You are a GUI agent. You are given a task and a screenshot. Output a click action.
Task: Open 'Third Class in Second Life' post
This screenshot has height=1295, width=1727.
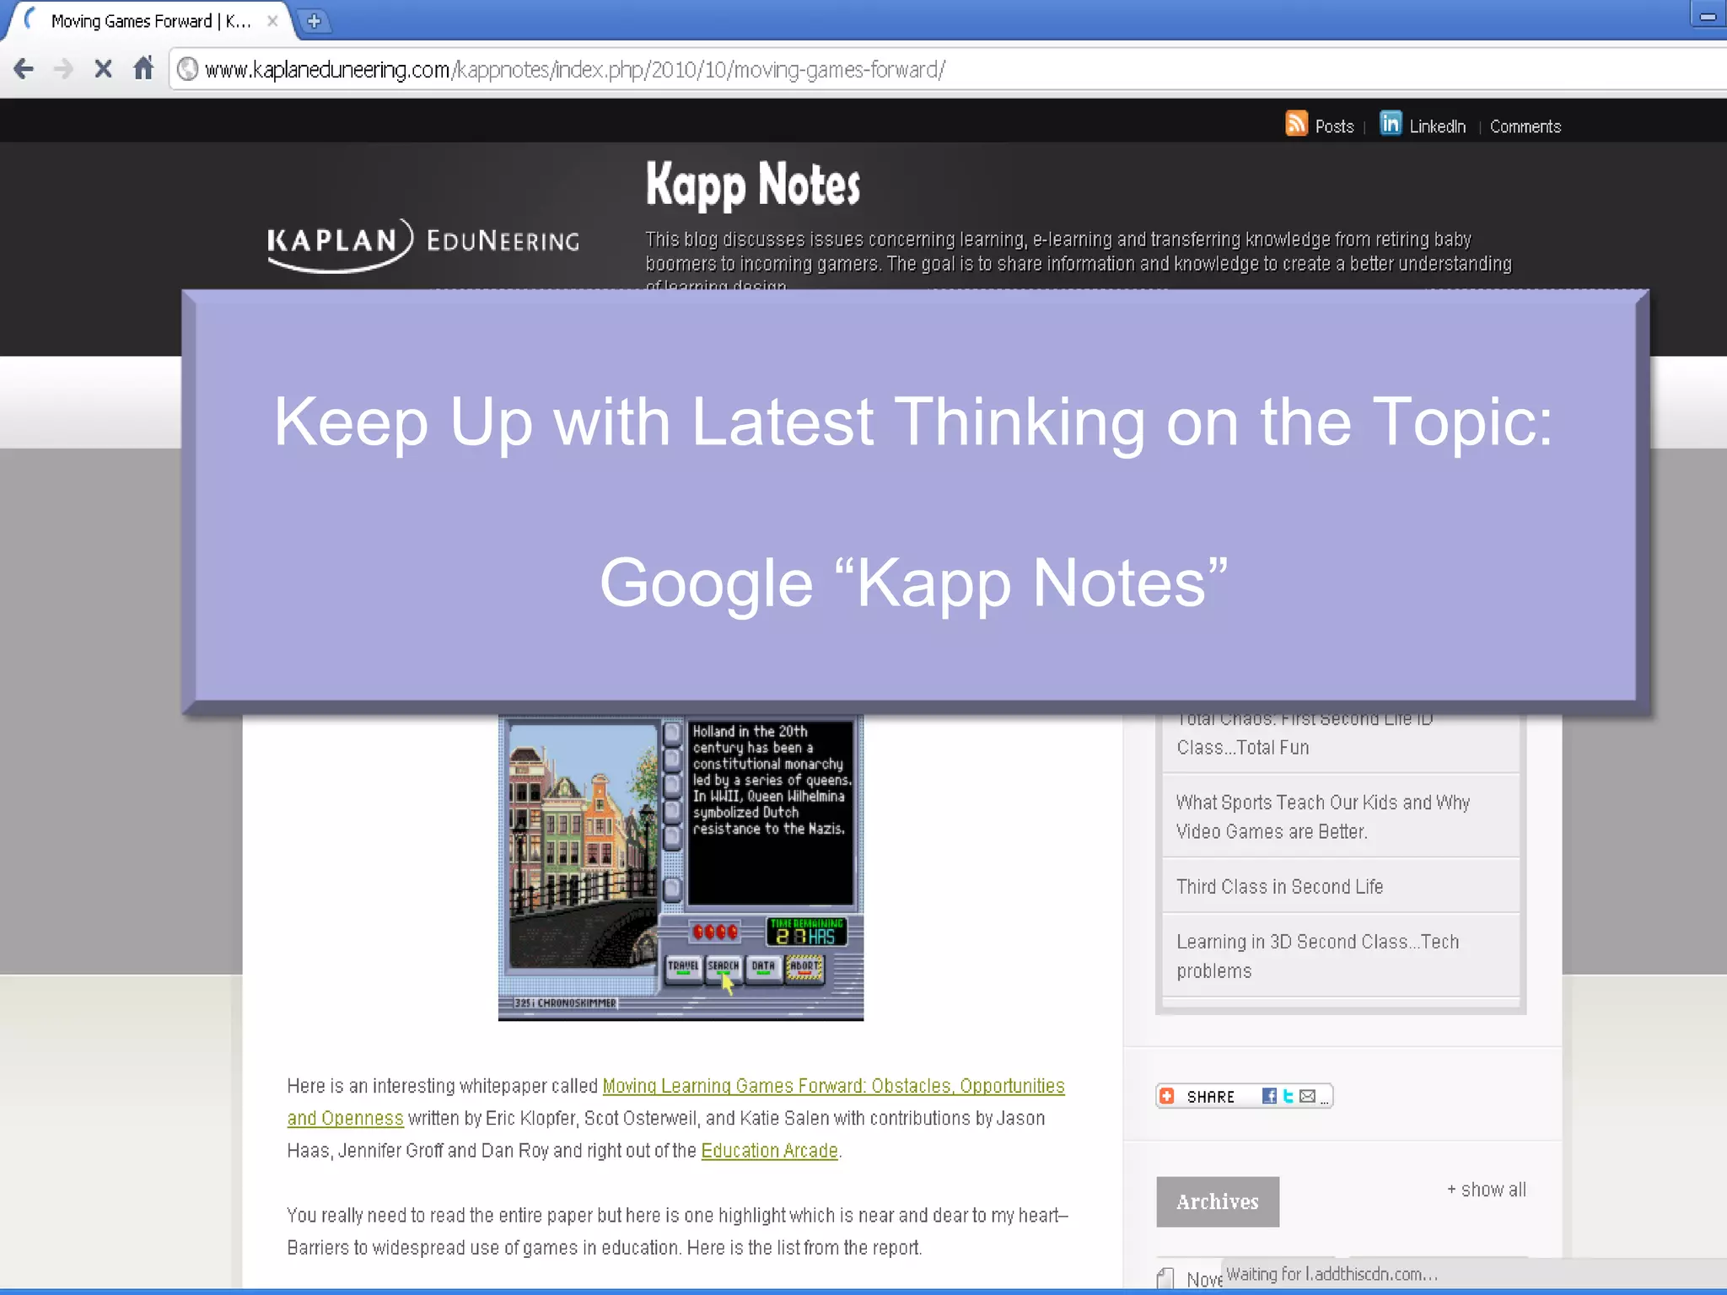[1279, 887]
